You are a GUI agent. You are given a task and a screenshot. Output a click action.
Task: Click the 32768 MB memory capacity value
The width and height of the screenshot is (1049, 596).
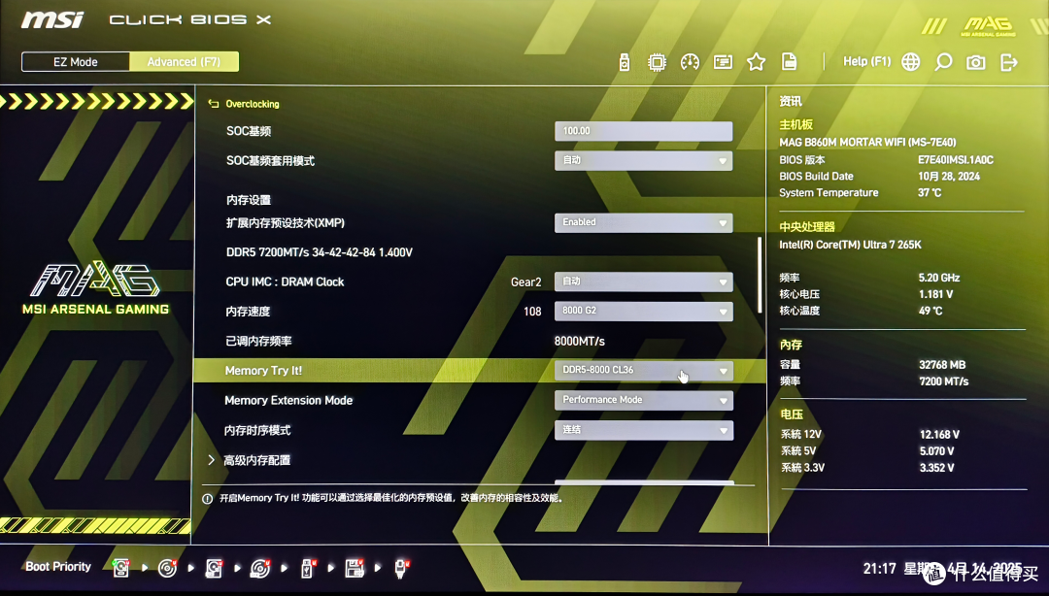[x=942, y=365]
